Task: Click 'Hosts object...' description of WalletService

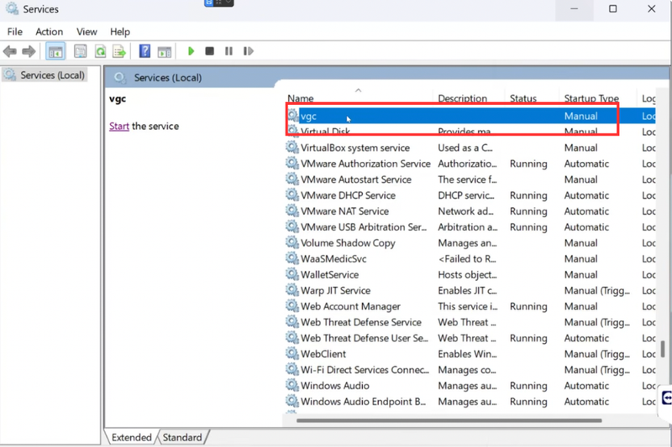Action: coord(467,274)
